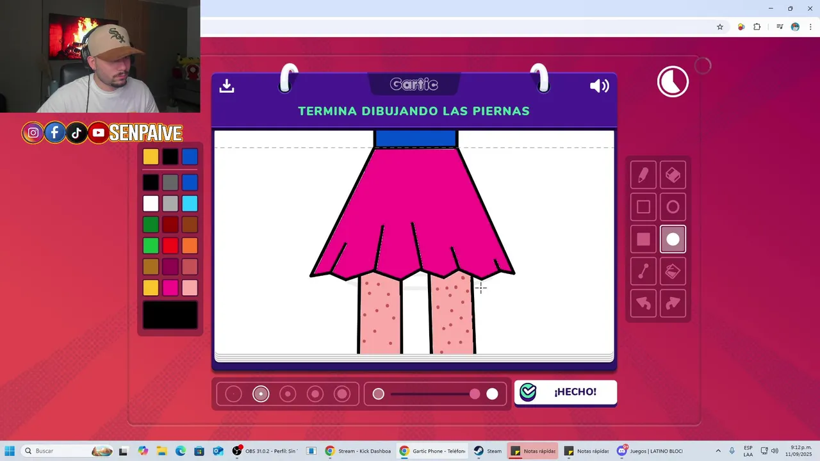Pick the magenta pink color swatch
Image resolution: width=820 pixels, height=461 pixels.
point(170,287)
